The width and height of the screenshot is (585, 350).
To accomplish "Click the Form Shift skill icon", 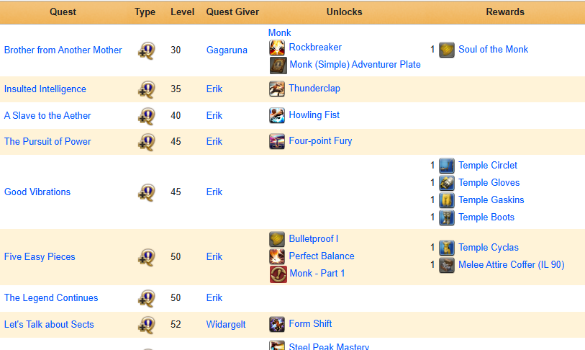I will pos(277,324).
